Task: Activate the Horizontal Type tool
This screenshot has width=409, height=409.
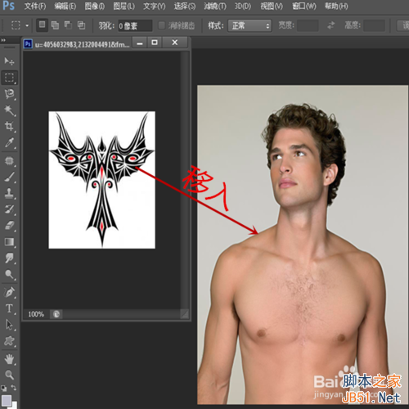Action: pyautogui.click(x=9, y=308)
